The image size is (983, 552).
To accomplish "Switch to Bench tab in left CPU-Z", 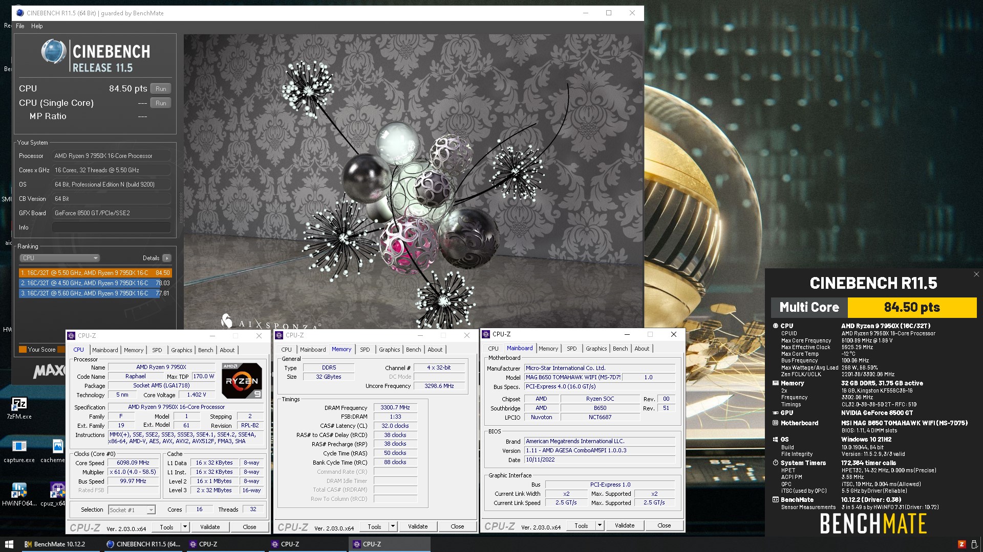I will (205, 350).
